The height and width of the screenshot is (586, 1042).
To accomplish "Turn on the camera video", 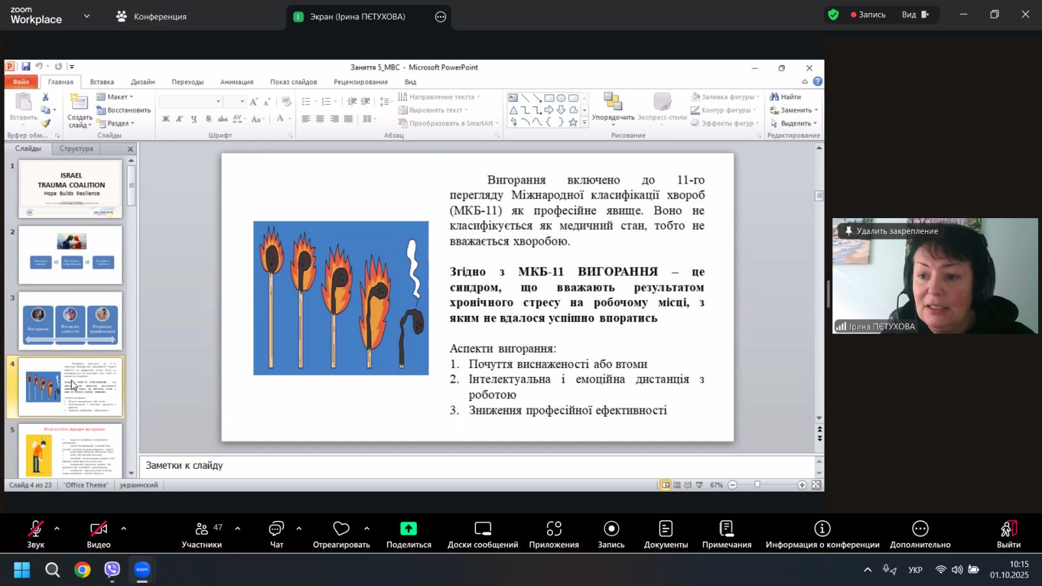I will click(x=98, y=529).
